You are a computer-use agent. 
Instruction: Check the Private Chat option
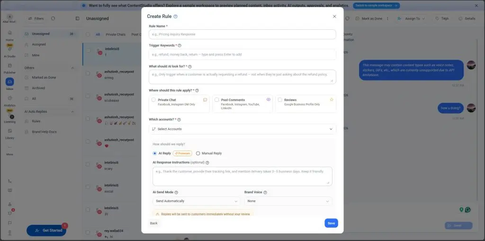(x=153, y=100)
